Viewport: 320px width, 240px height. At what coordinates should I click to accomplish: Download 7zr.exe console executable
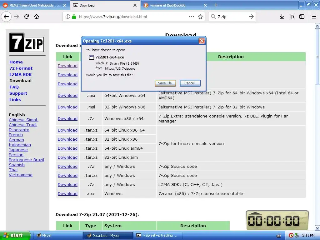pos(67,193)
